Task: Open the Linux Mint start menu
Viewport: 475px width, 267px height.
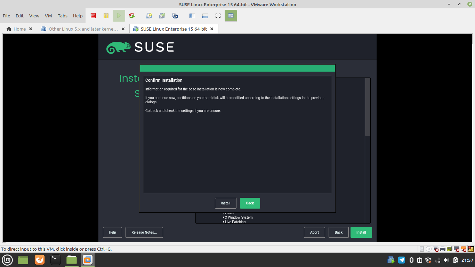Action: click(x=8, y=260)
